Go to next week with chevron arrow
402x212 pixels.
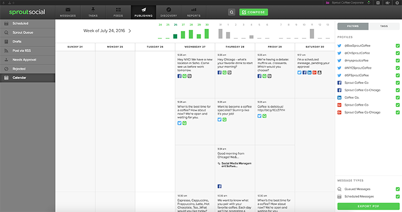130,31
